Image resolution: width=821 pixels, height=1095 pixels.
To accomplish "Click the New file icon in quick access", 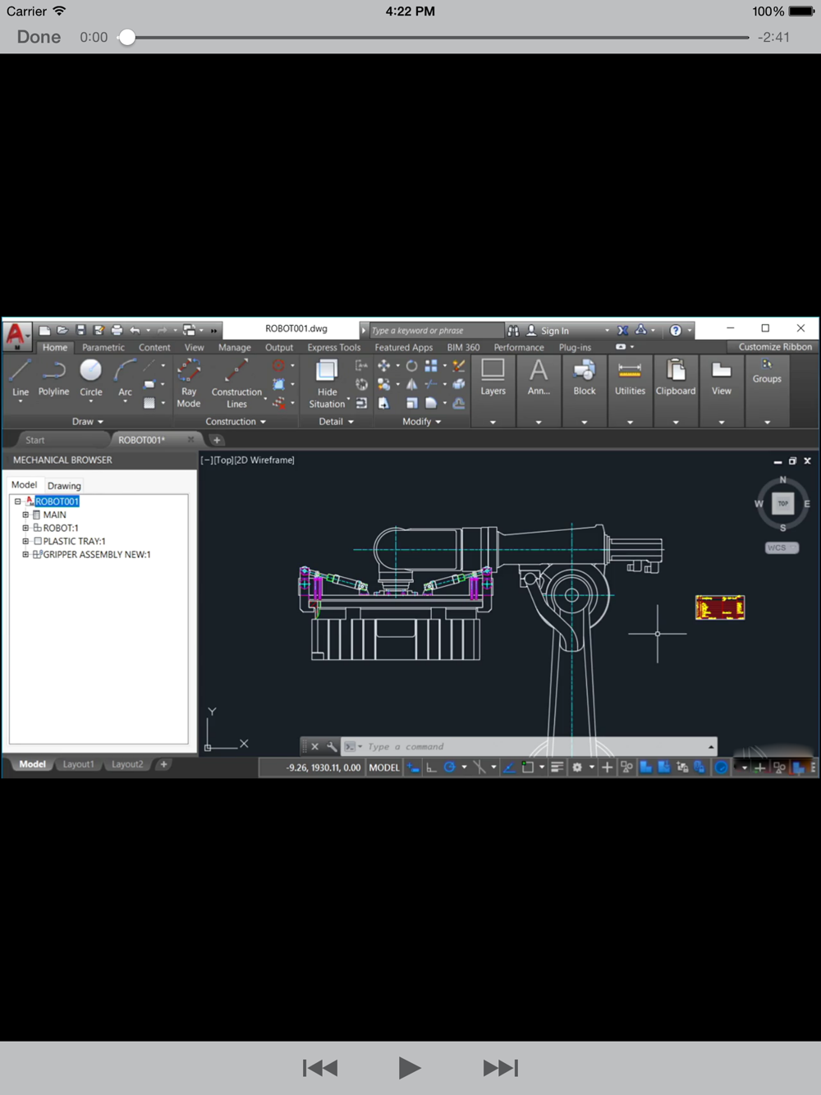I will (x=44, y=330).
